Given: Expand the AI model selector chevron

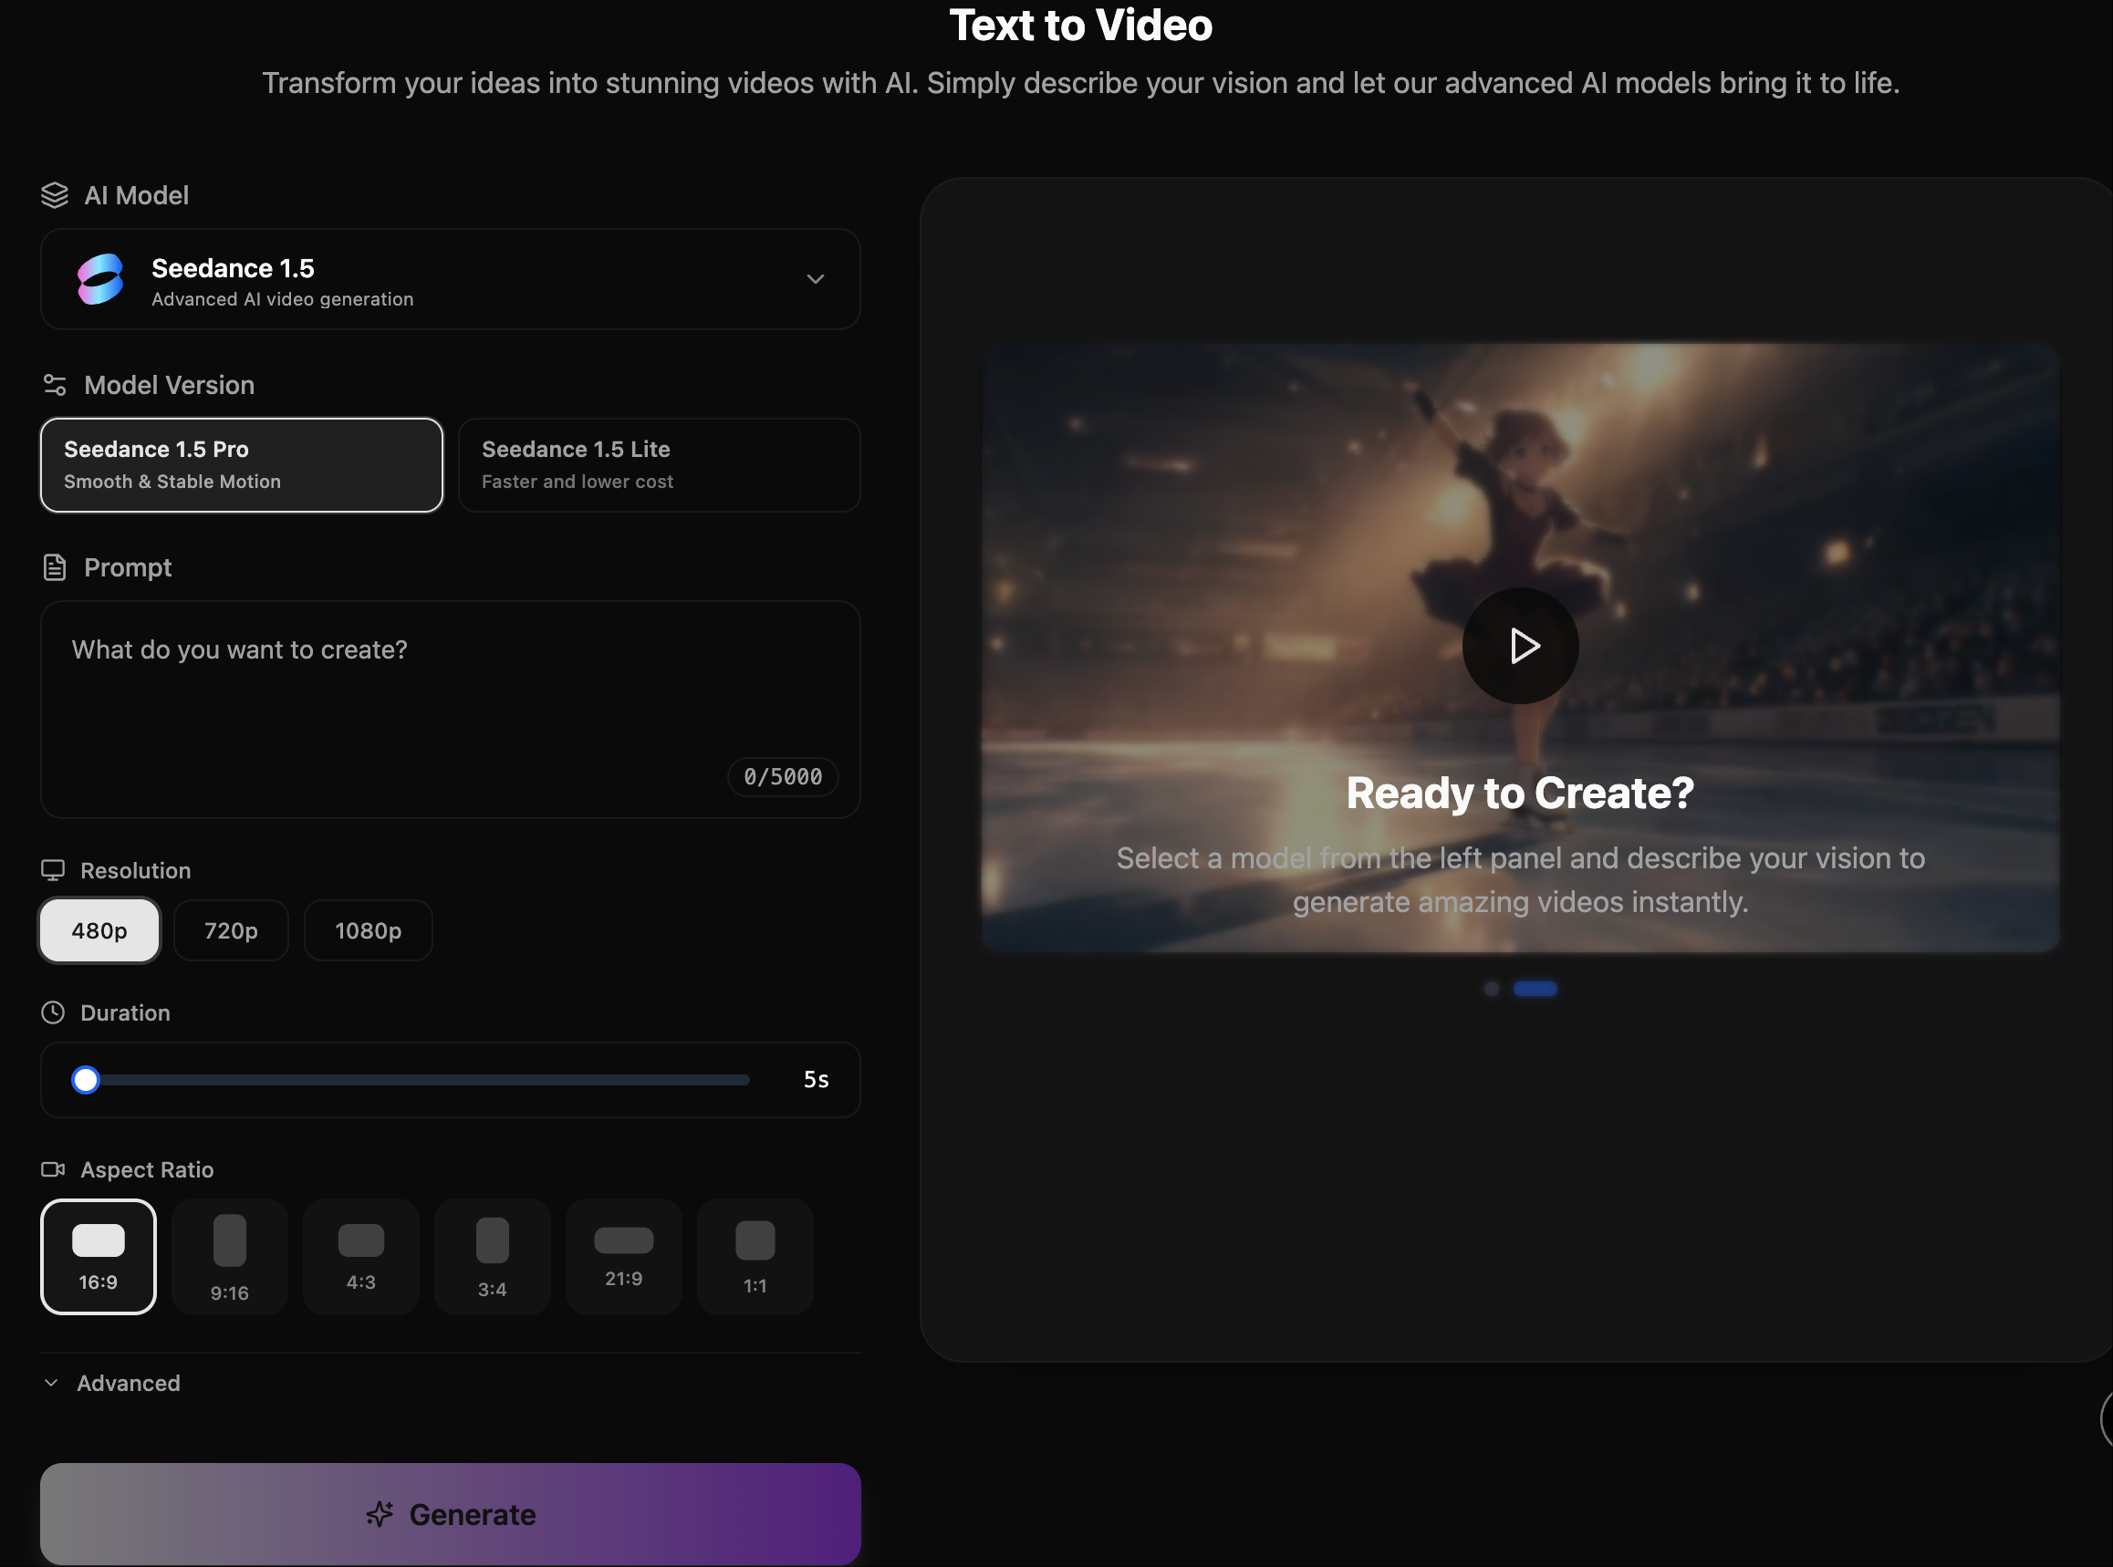Looking at the screenshot, I should coord(814,279).
